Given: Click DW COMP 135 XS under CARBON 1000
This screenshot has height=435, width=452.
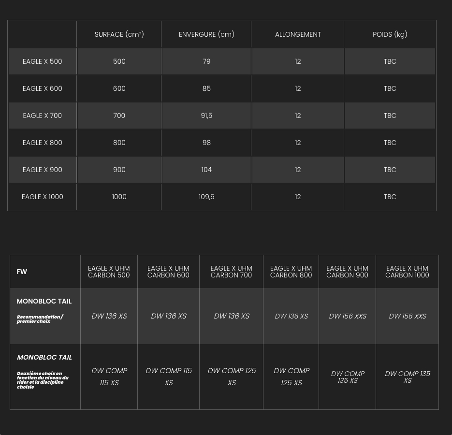Looking at the screenshot, I should pos(408,377).
